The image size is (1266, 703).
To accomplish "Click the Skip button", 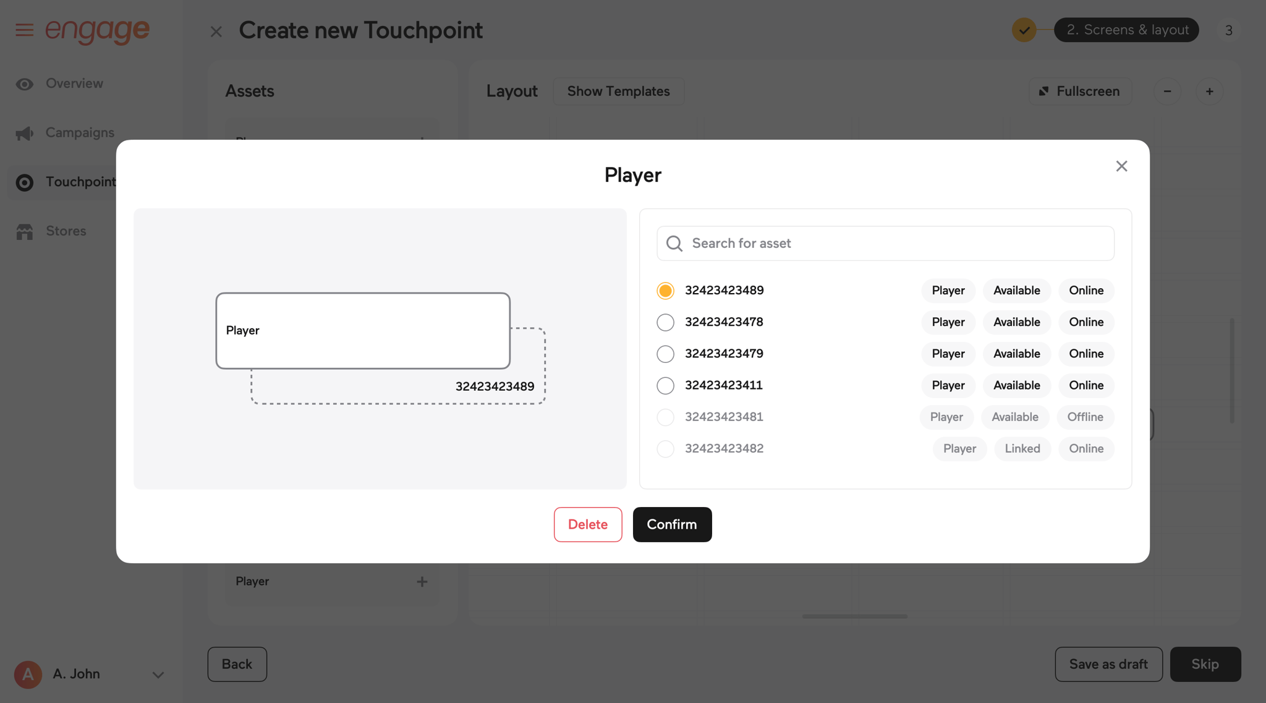I will pos(1205,664).
